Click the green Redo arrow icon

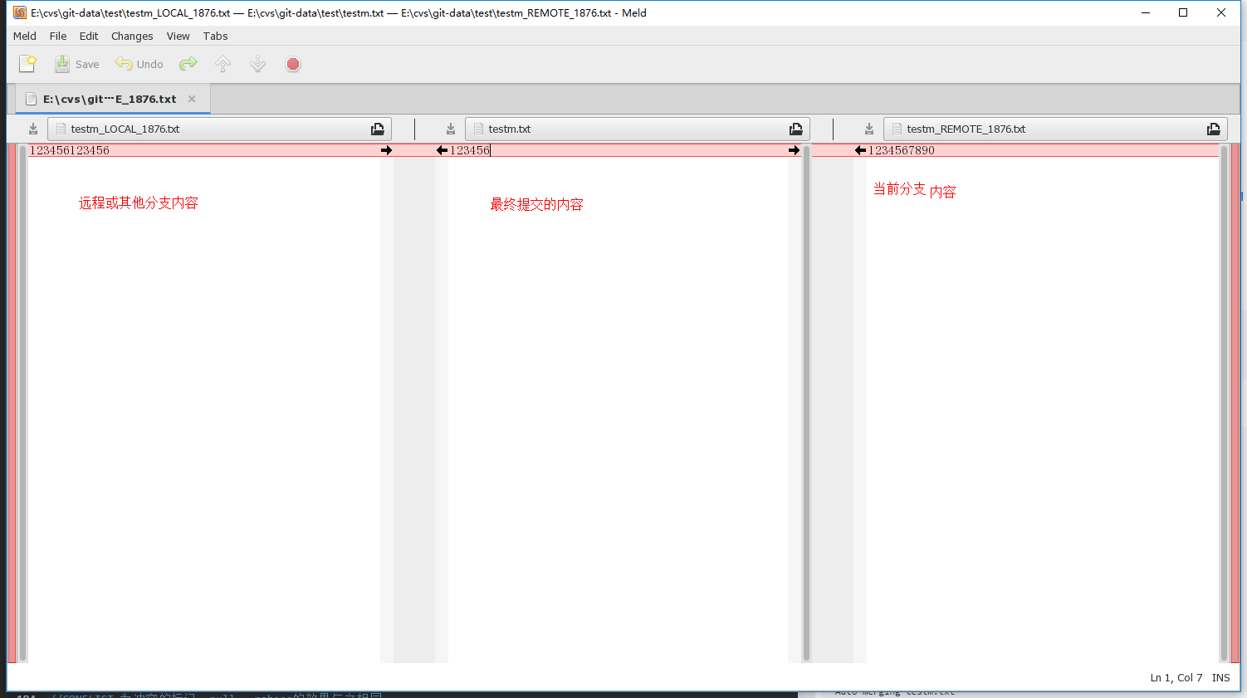coord(188,64)
